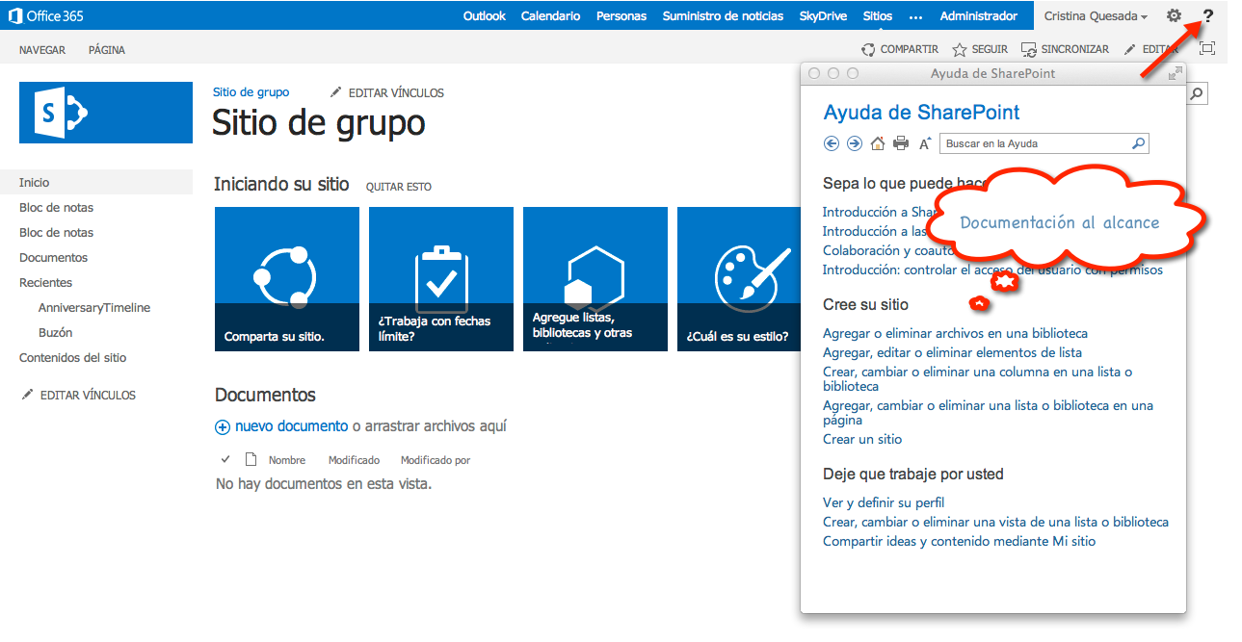Screen dimensions: 1242x642
Task: Select the text size icon in help toolbar
Action: coord(924,142)
